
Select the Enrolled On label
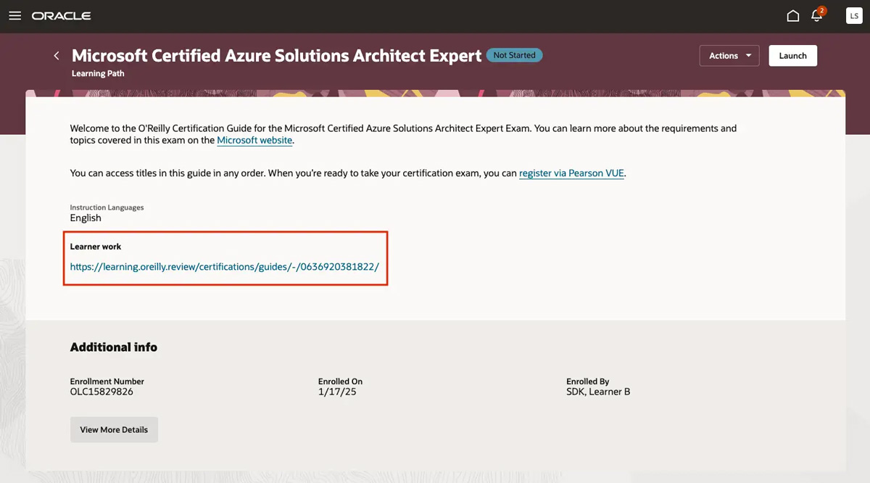(x=340, y=381)
